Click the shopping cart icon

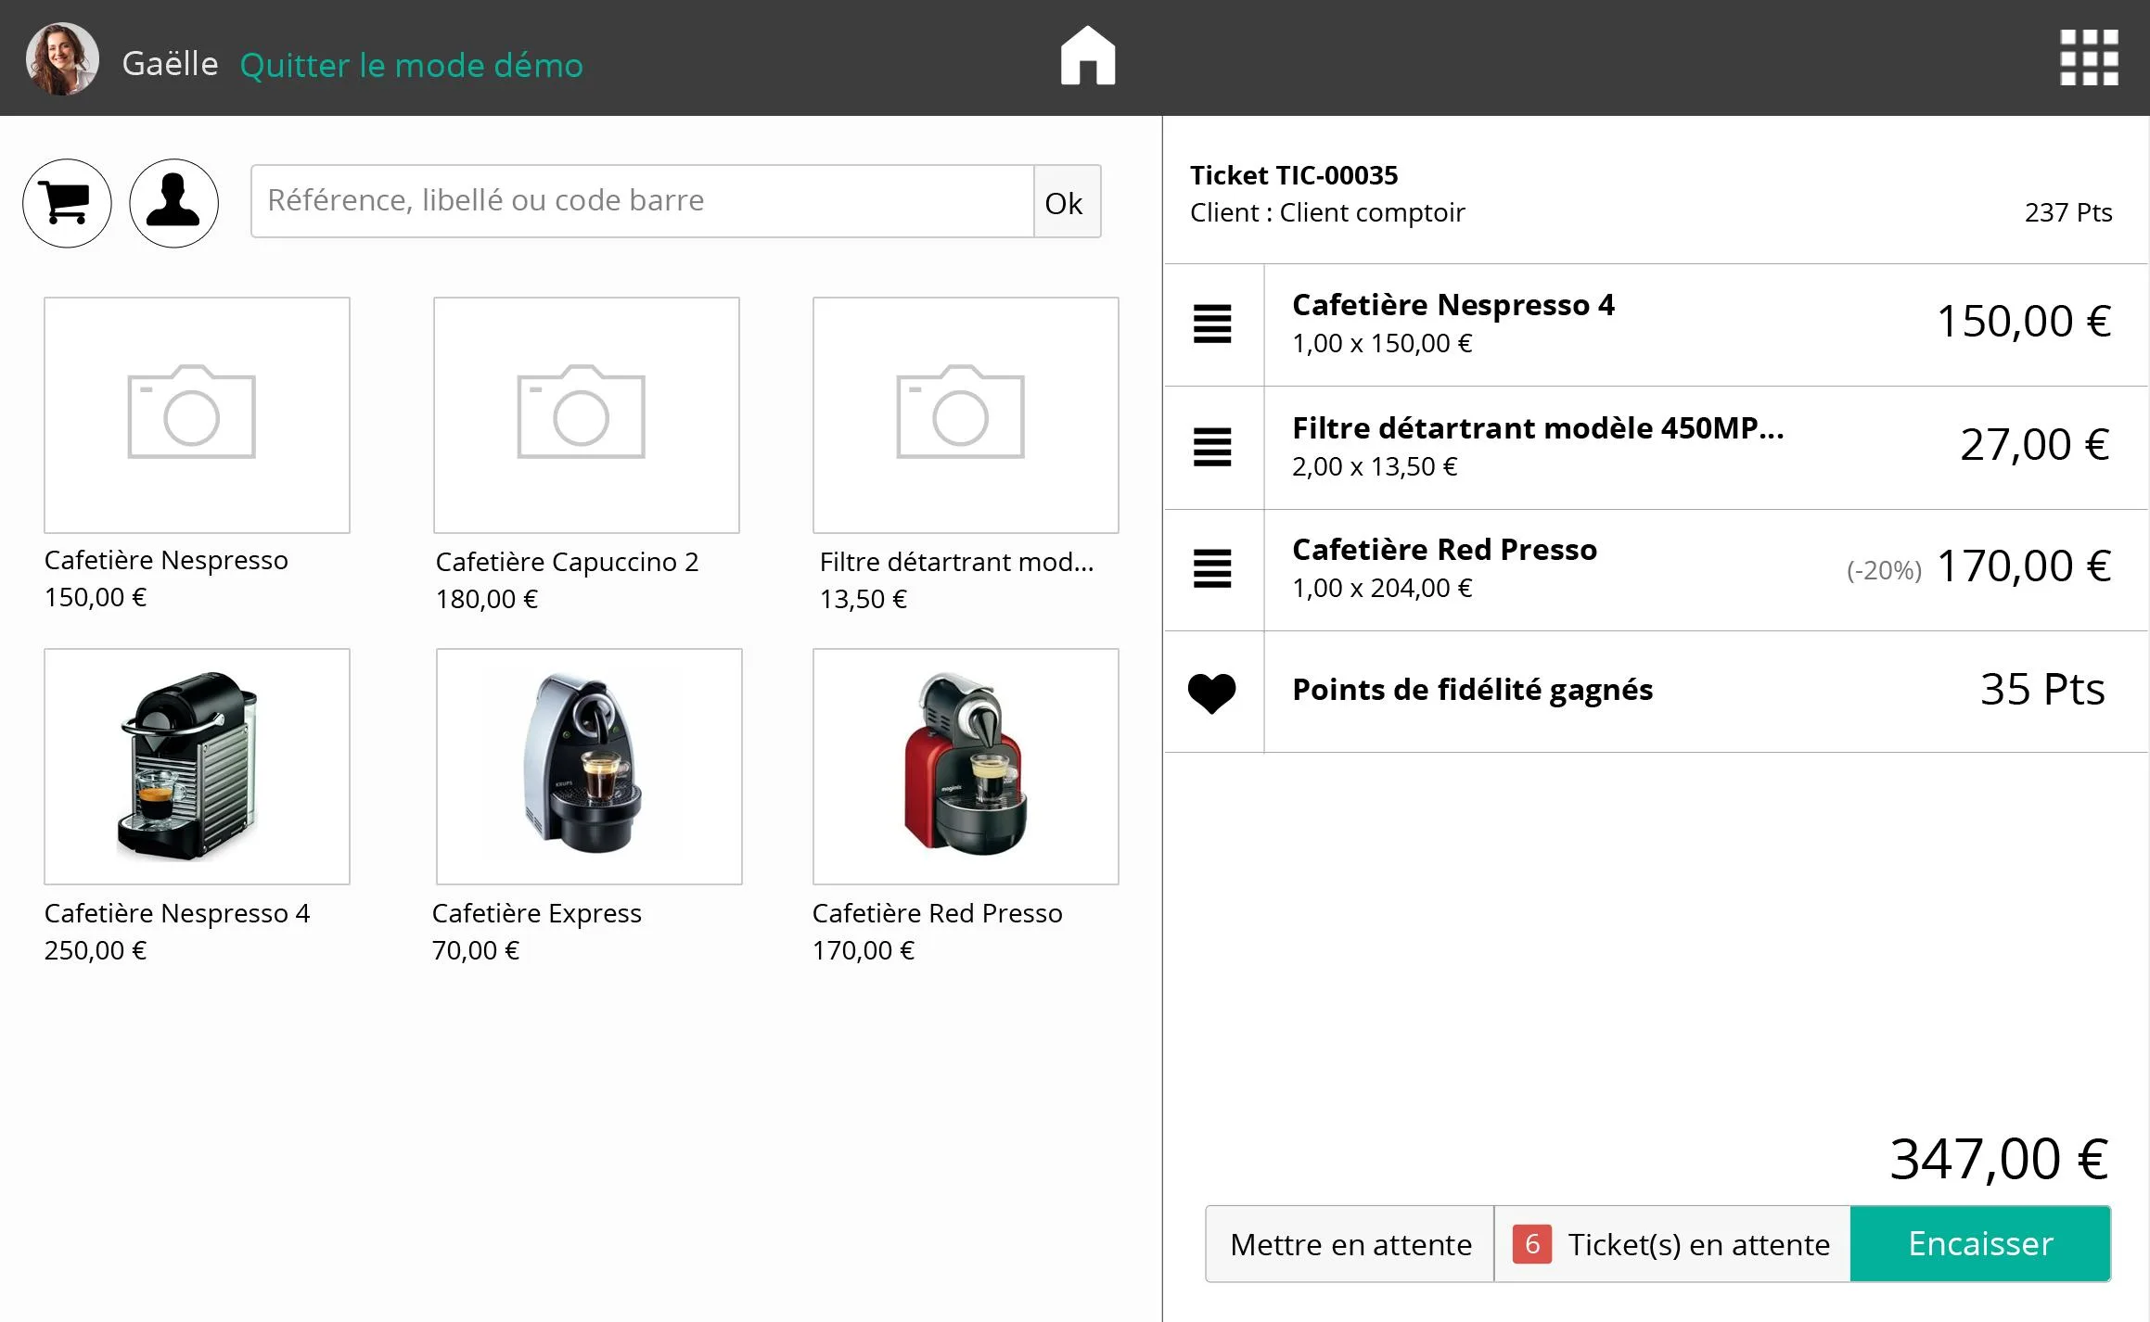click(x=67, y=203)
